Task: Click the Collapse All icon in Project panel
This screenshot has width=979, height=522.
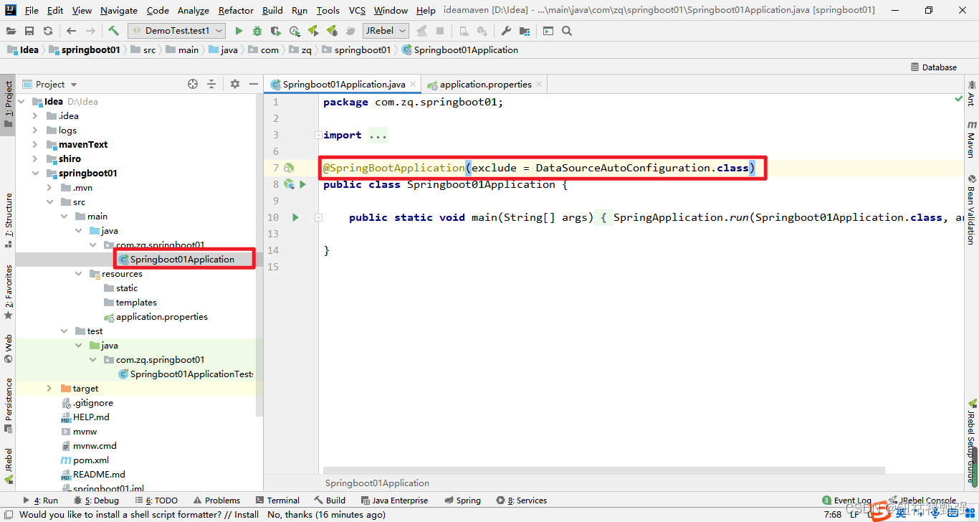Action: tap(211, 84)
